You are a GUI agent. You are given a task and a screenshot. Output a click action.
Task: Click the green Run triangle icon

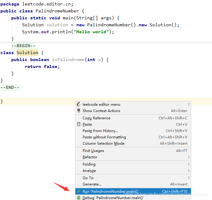79,191
